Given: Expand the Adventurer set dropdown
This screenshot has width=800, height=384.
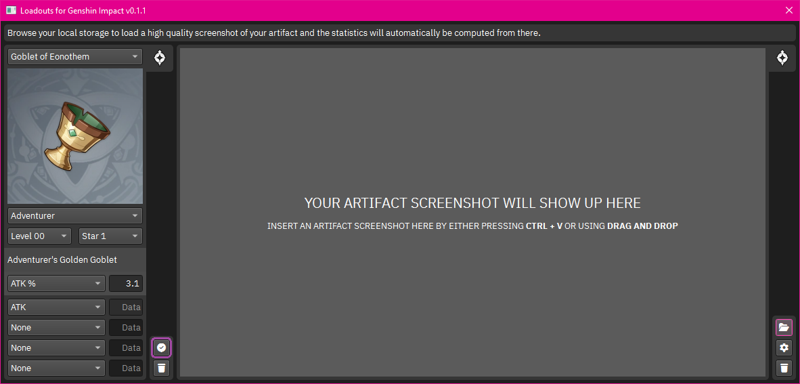Looking at the screenshot, I should 75,216.
